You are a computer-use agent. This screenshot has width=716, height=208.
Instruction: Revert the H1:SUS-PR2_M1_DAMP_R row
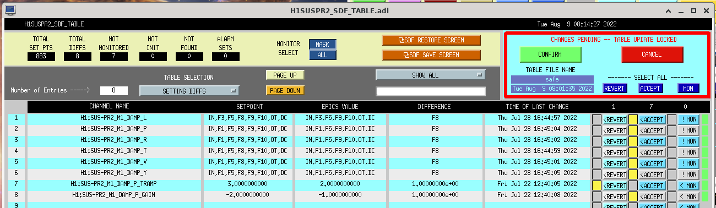(x=615, y=141)
